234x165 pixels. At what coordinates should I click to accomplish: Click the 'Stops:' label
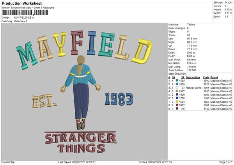pyautogui.click(x=172, y=32)
